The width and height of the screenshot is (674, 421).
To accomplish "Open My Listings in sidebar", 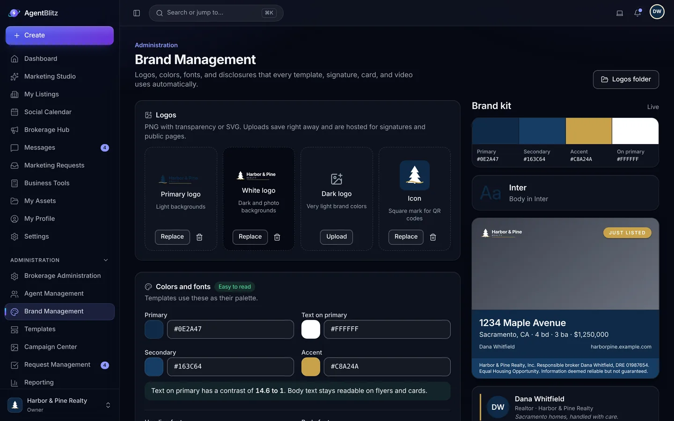I will 59,94.
